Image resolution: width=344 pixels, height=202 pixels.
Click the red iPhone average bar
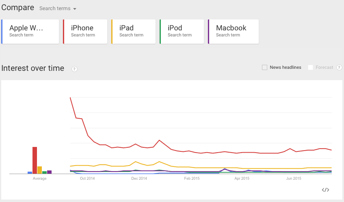[35, 160]
